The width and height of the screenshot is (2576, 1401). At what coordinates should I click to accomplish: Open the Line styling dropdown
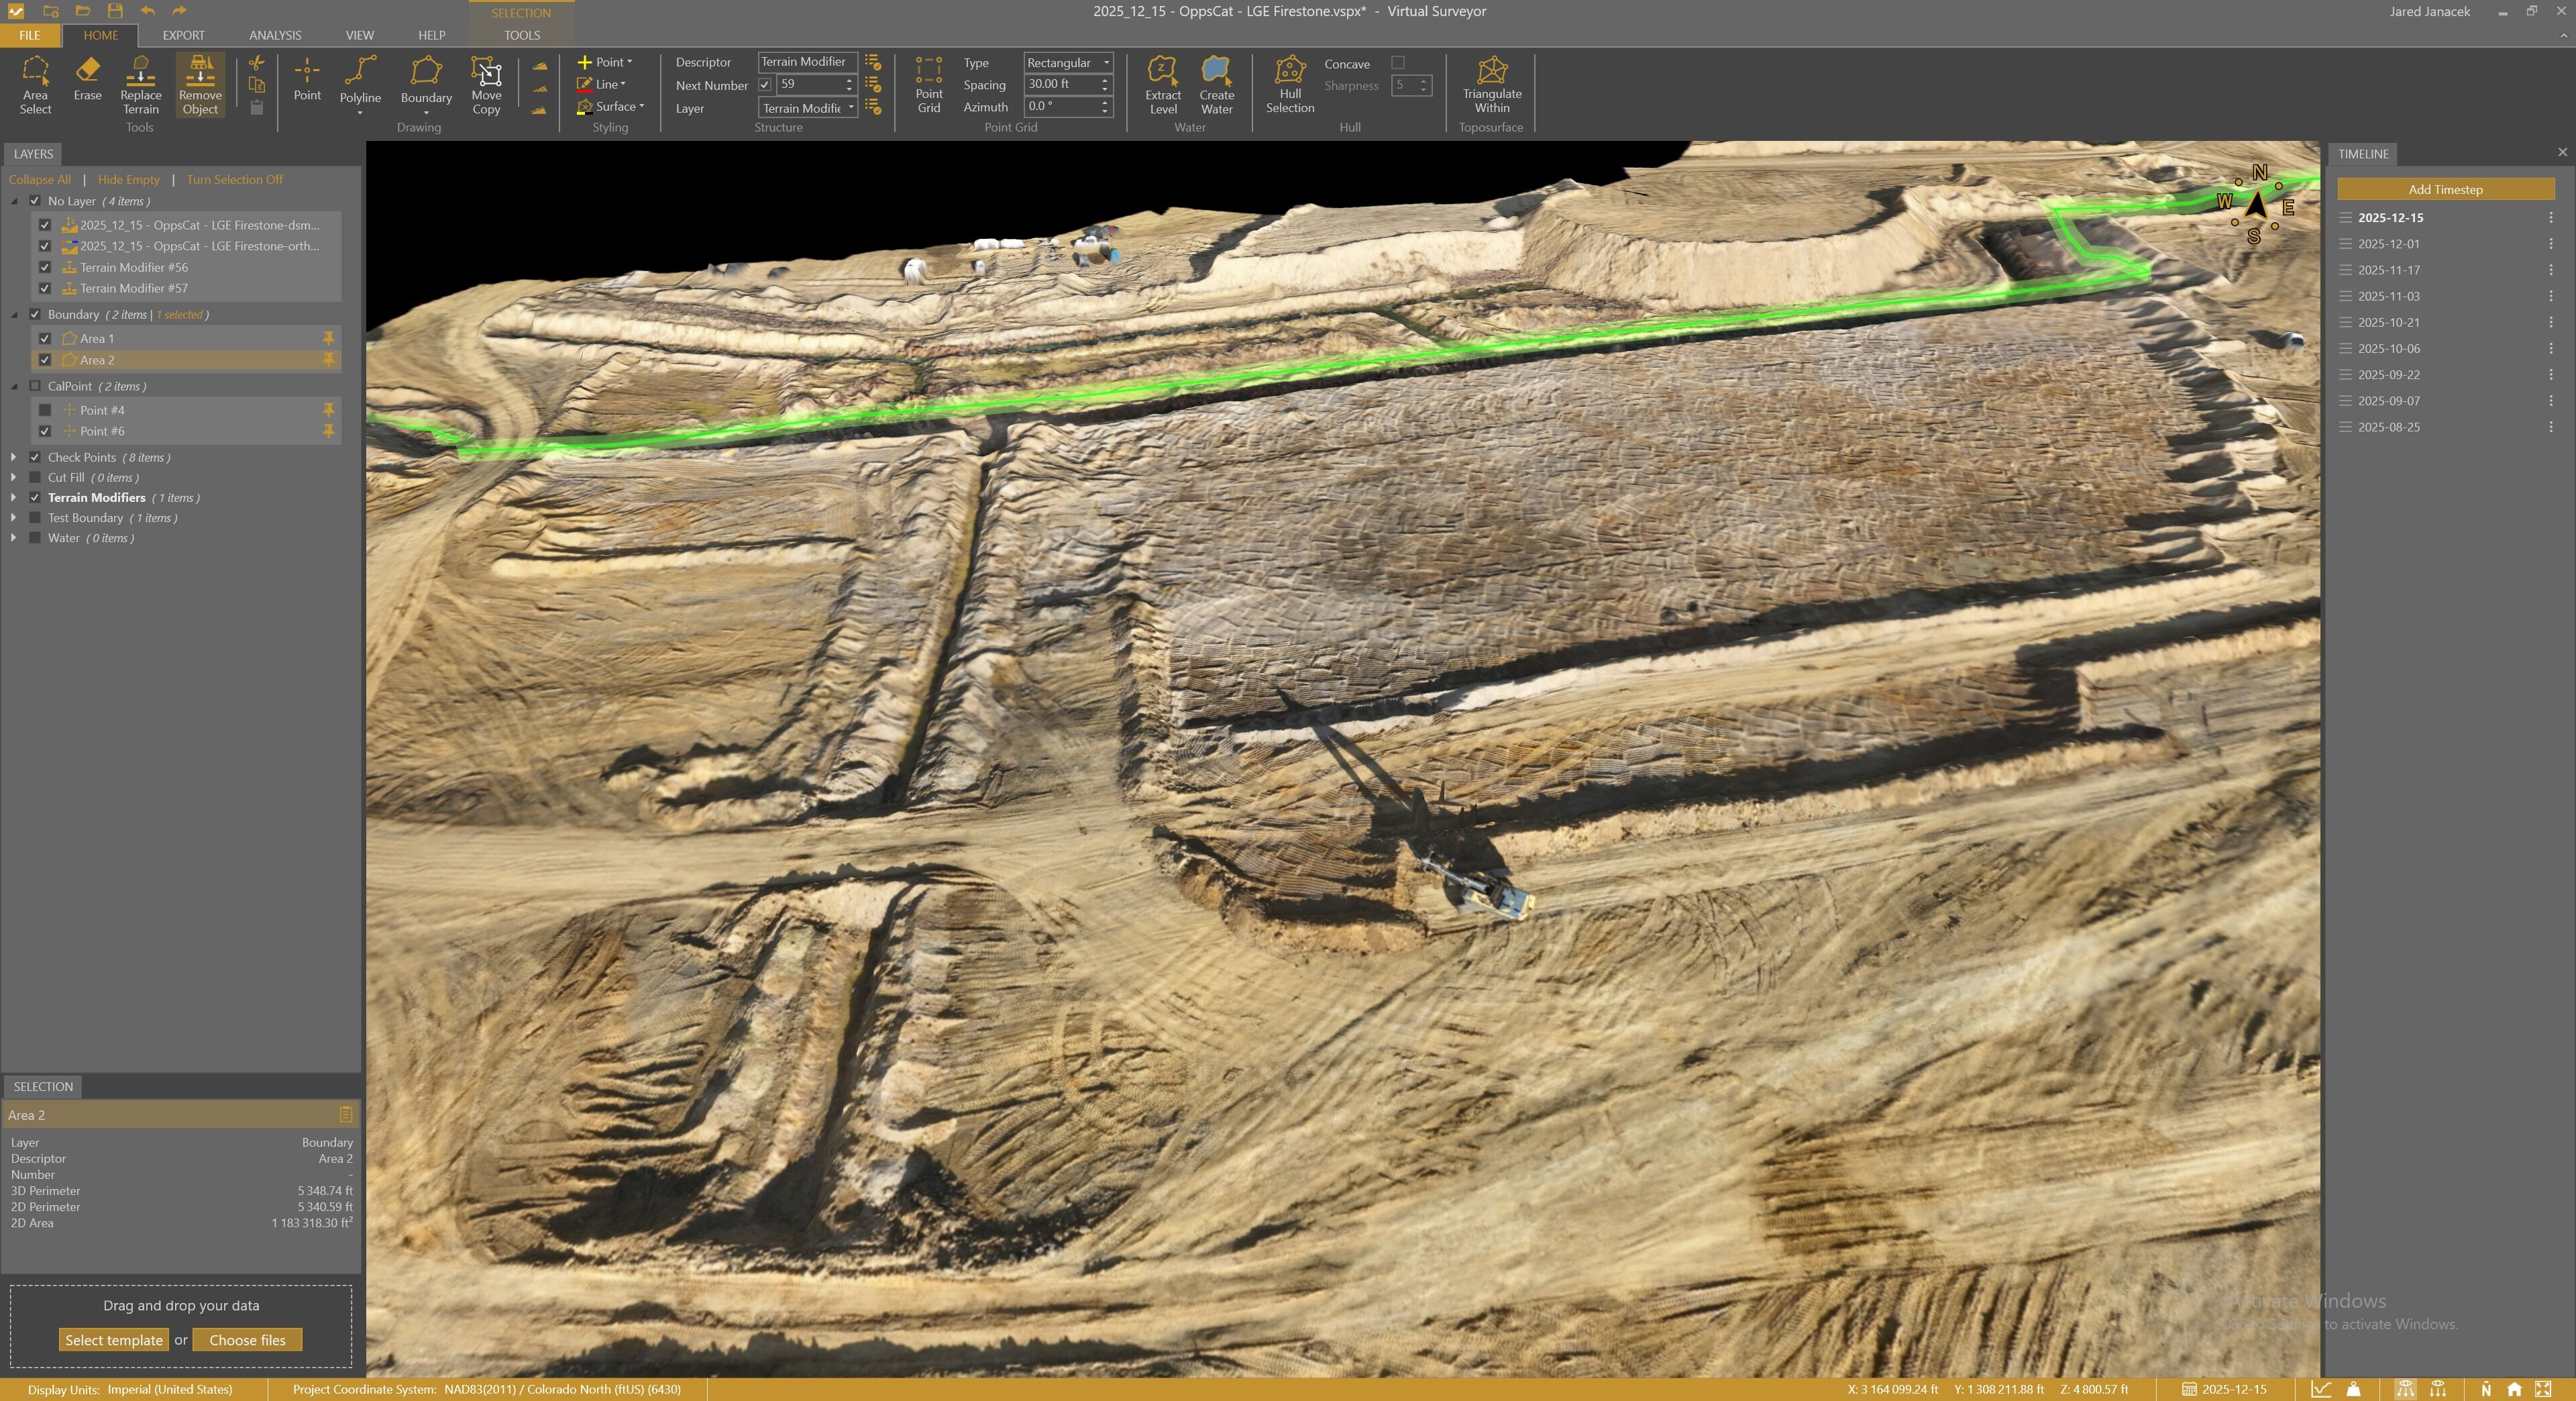click(x=601, y=84)
